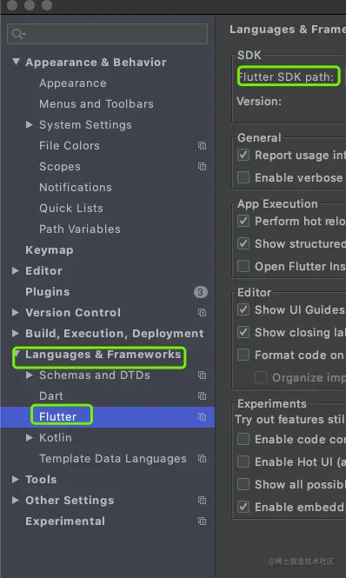
Task: Expand the Editor settings section
Action: pos(15,270)
